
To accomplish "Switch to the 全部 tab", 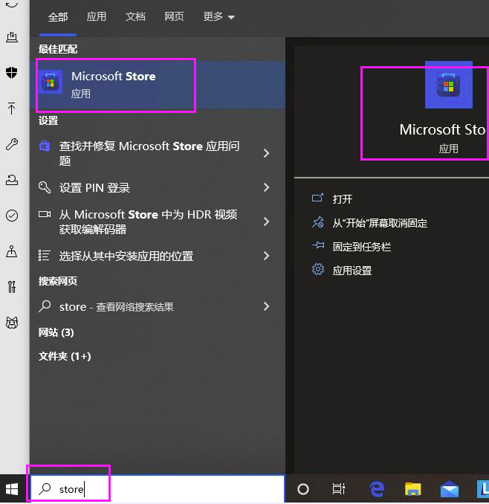I will click(58, 16).
